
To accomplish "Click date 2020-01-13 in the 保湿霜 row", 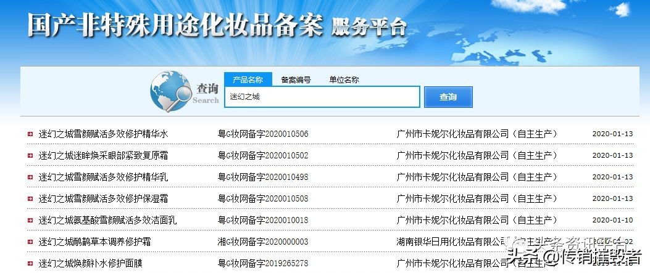I will 613,198.
